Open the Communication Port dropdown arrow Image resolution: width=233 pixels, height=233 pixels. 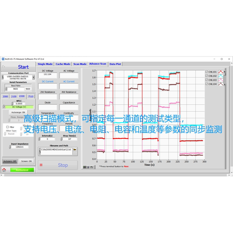pos(34,77)
